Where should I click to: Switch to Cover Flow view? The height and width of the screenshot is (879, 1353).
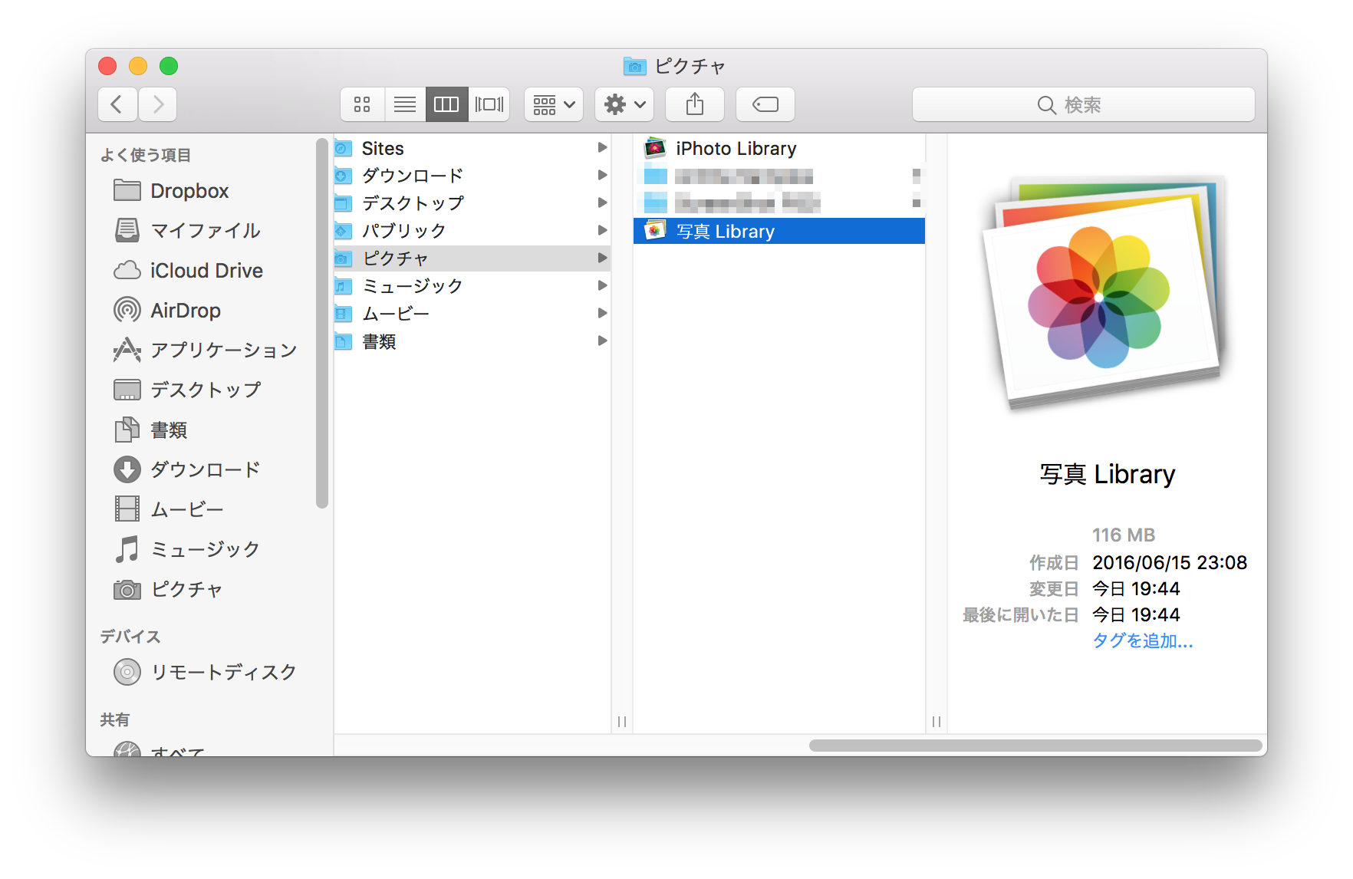coord(489,104)
